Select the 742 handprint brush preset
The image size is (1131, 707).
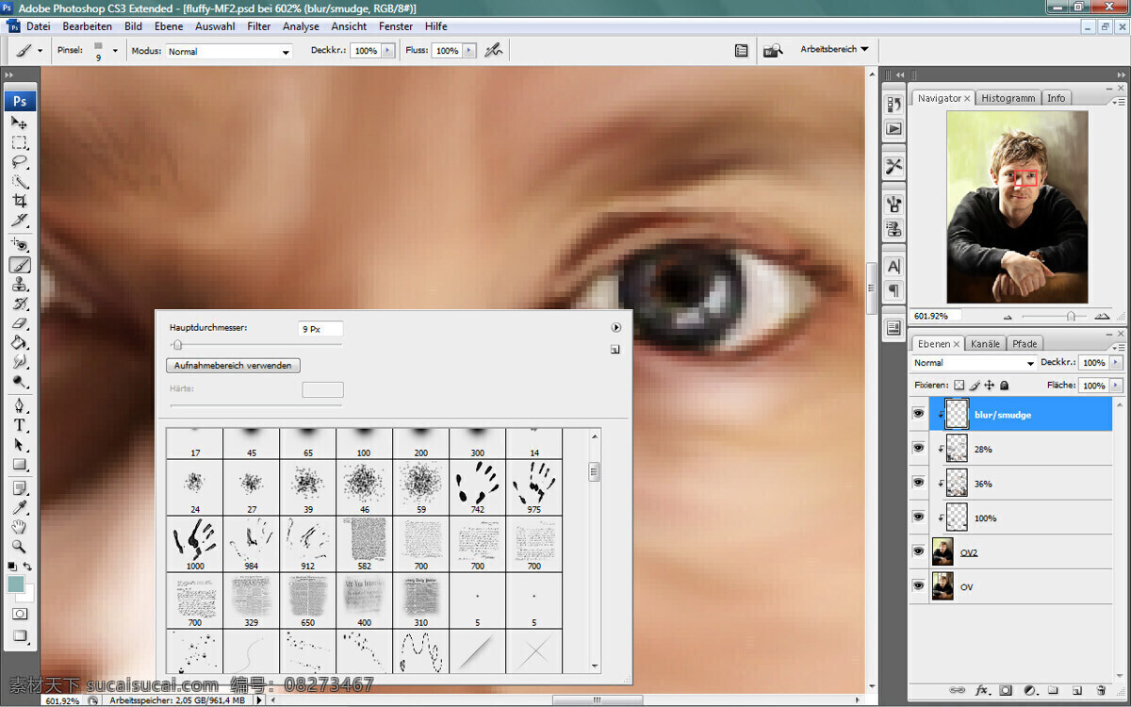(477, 486)
